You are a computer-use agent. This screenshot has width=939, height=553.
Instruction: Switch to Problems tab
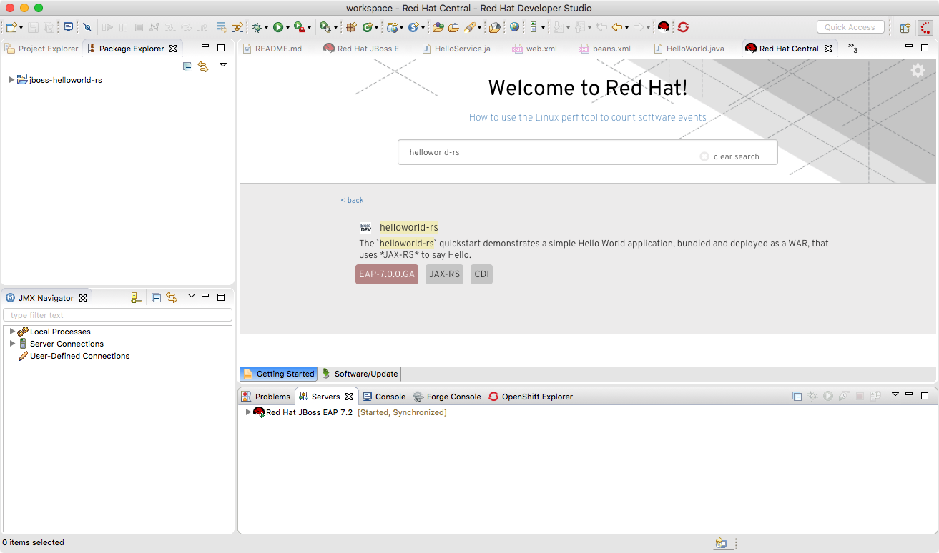[266, 397]
